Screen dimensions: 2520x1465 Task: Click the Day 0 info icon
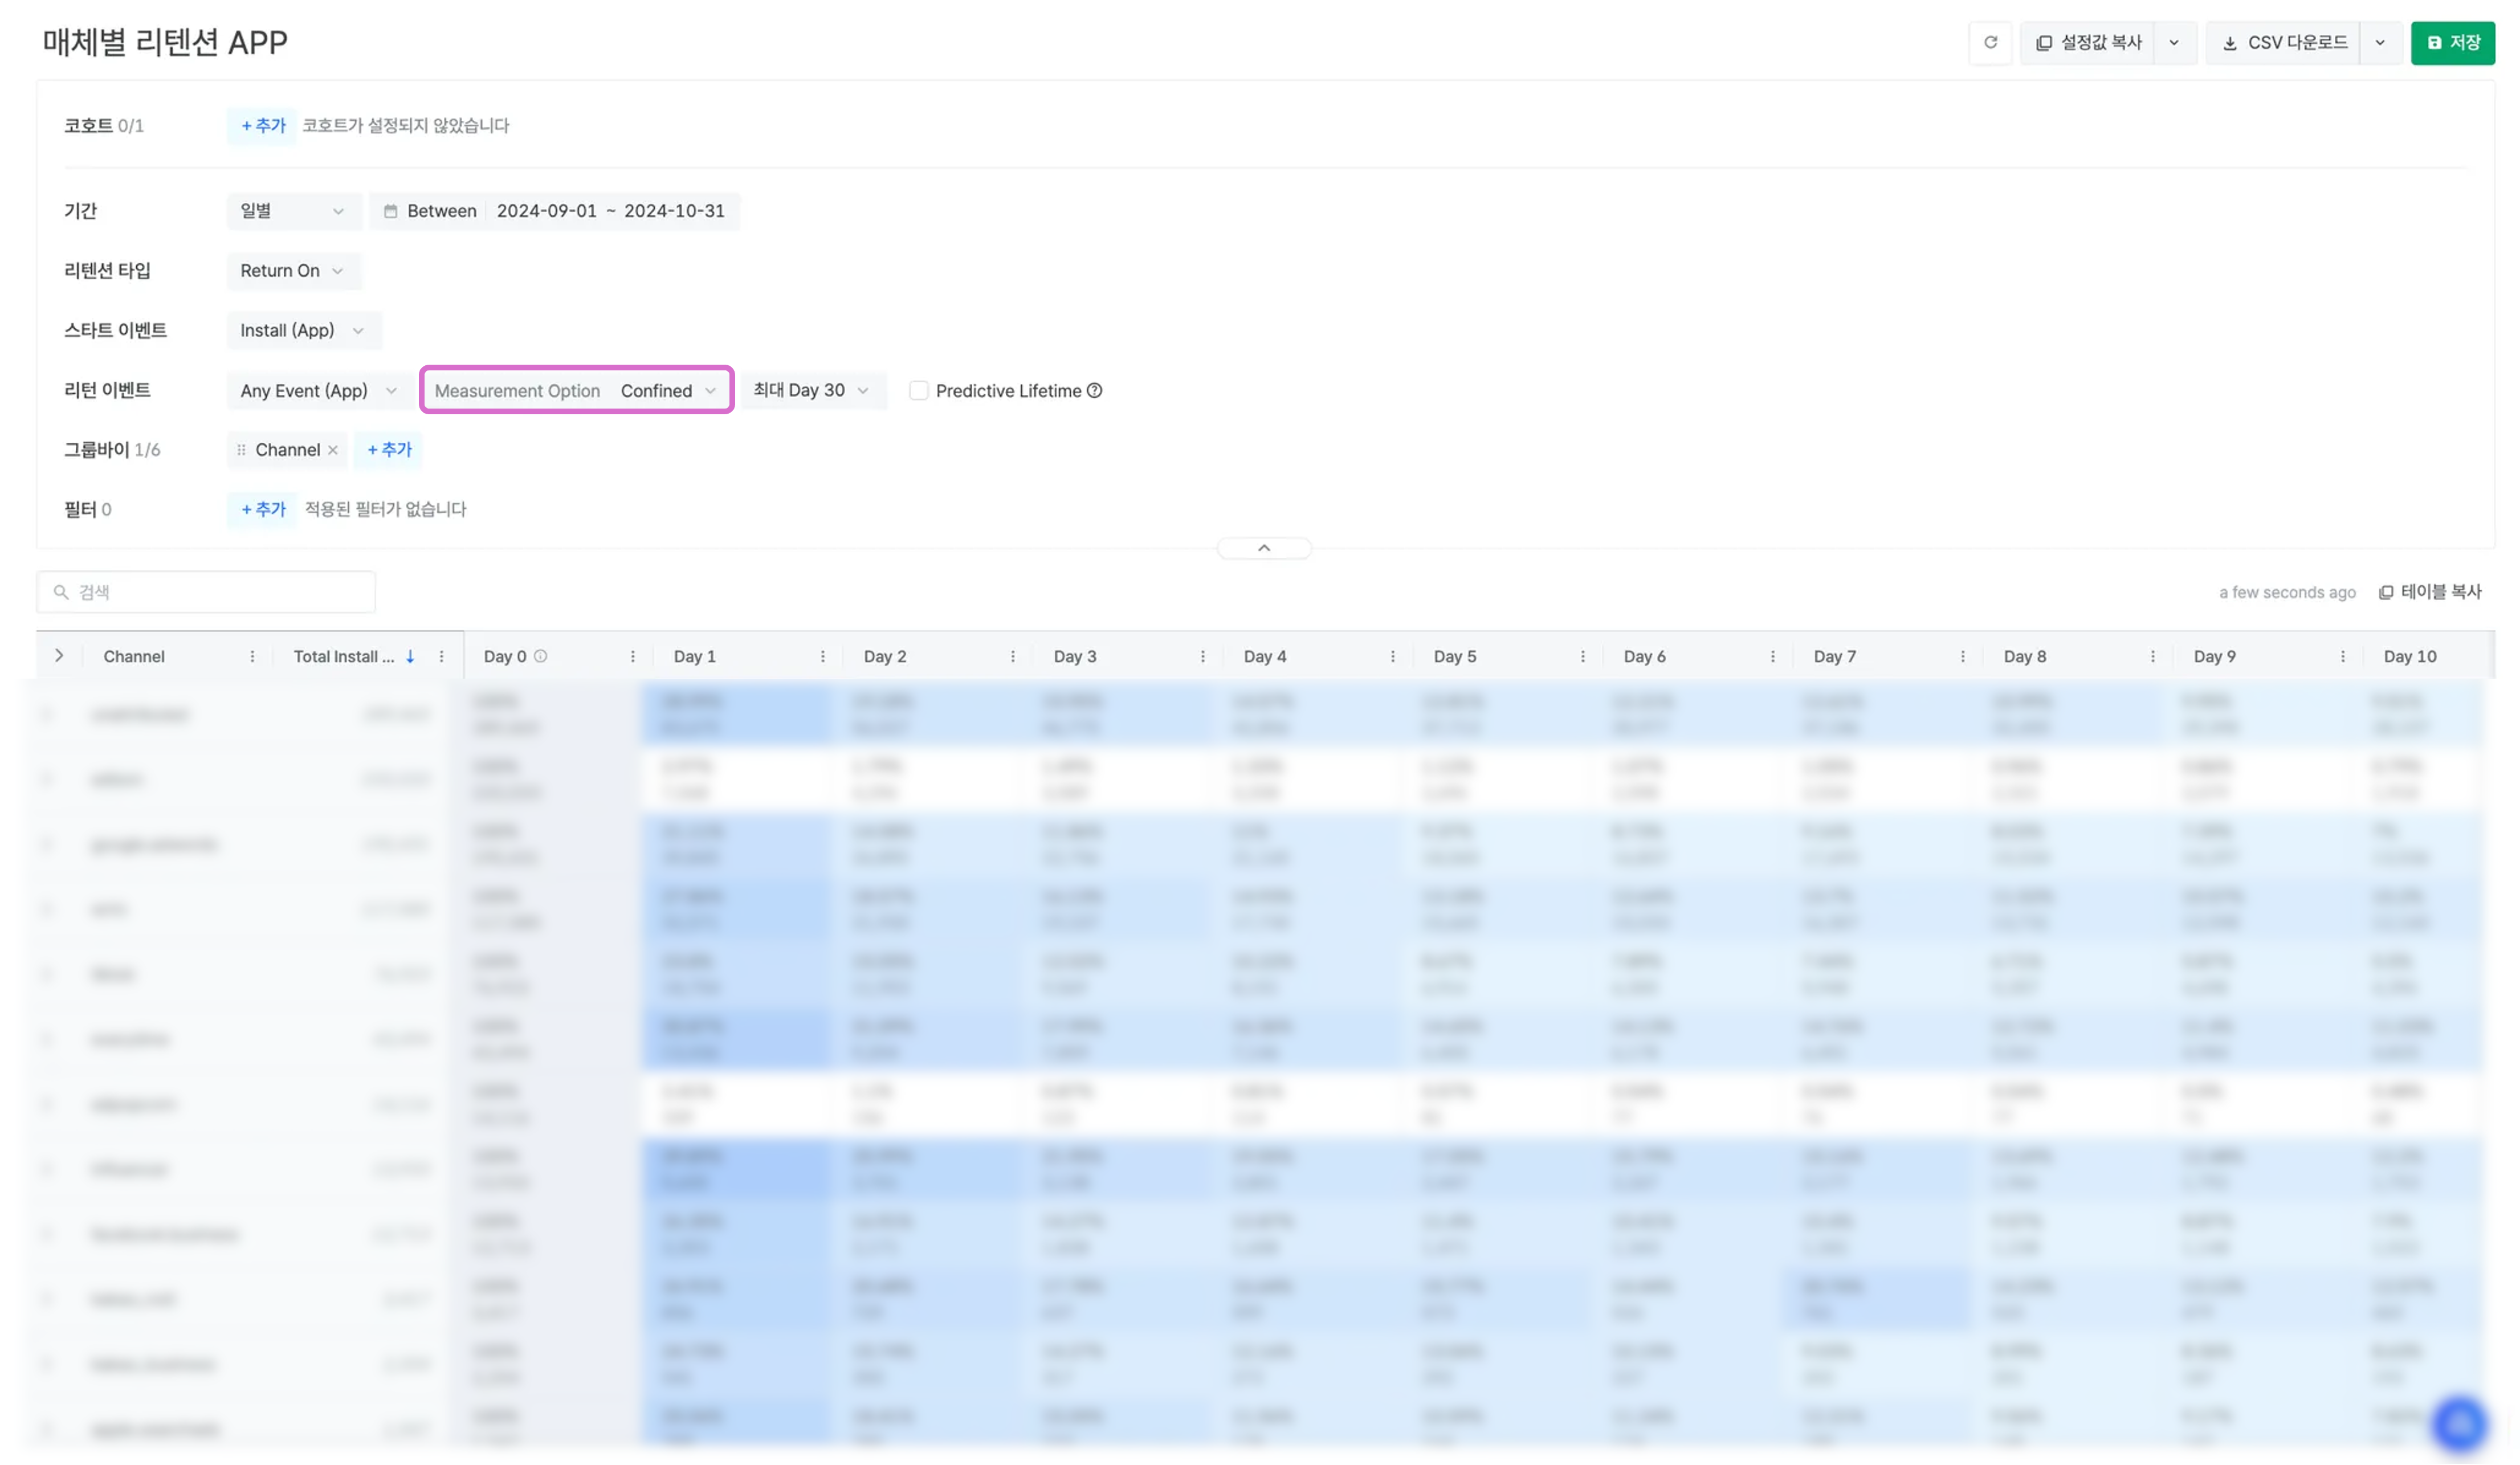(541, 656)
